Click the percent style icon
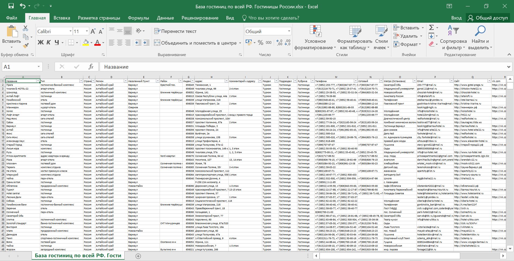This screenshot has width=514, height=261. (260, 43)
